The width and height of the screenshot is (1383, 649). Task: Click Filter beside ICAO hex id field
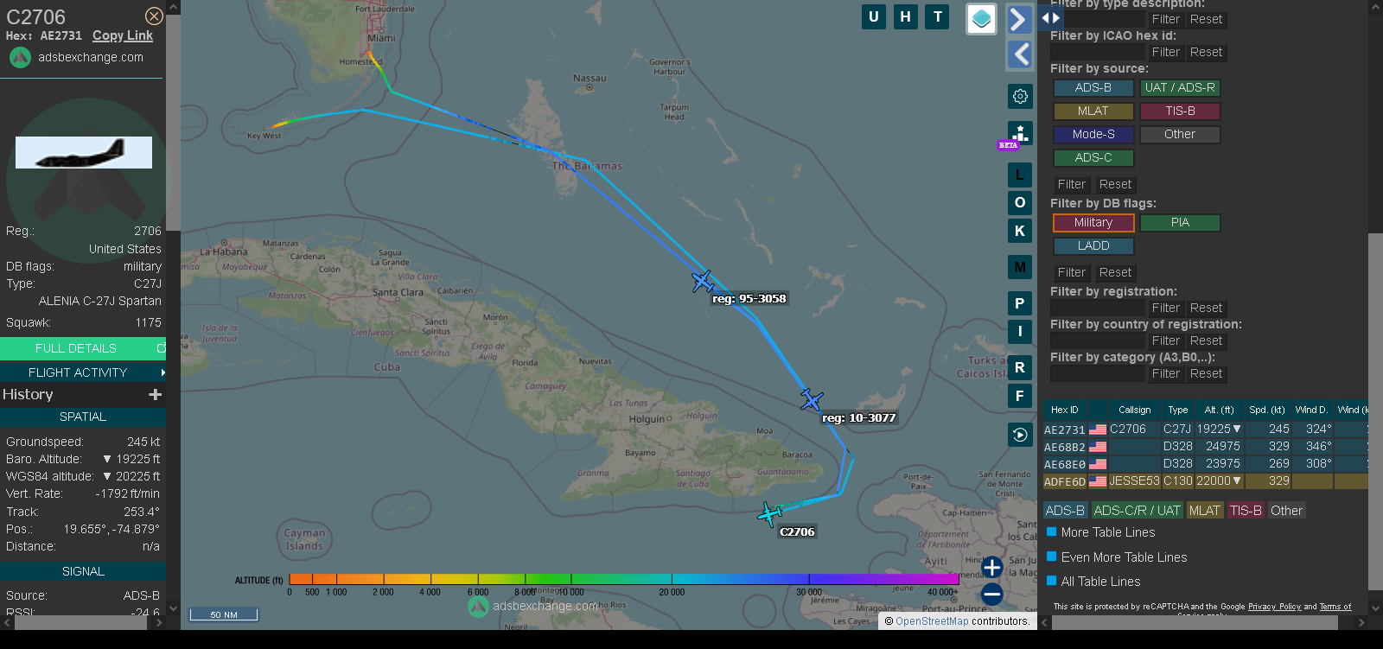[x=1165, y=53]
